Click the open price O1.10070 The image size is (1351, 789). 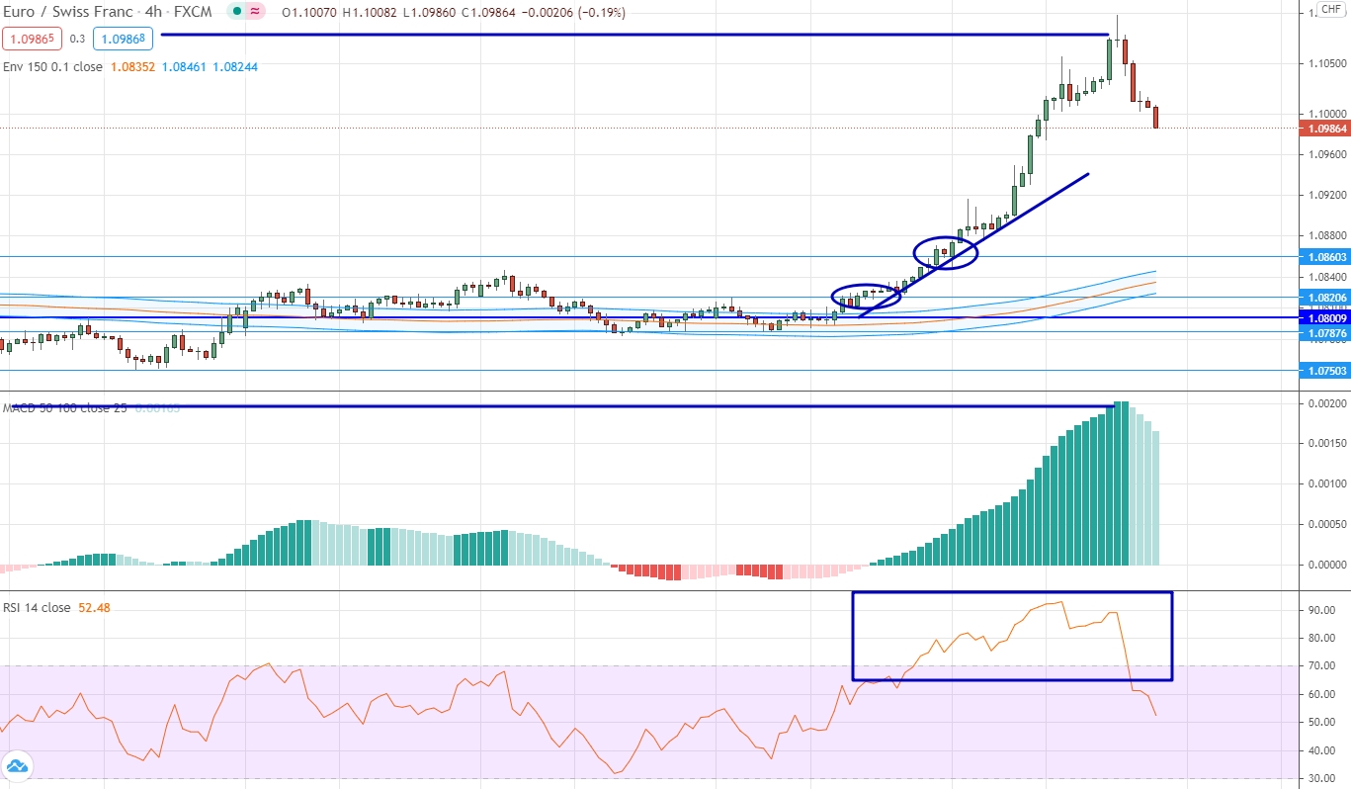(x=311, y=13)
